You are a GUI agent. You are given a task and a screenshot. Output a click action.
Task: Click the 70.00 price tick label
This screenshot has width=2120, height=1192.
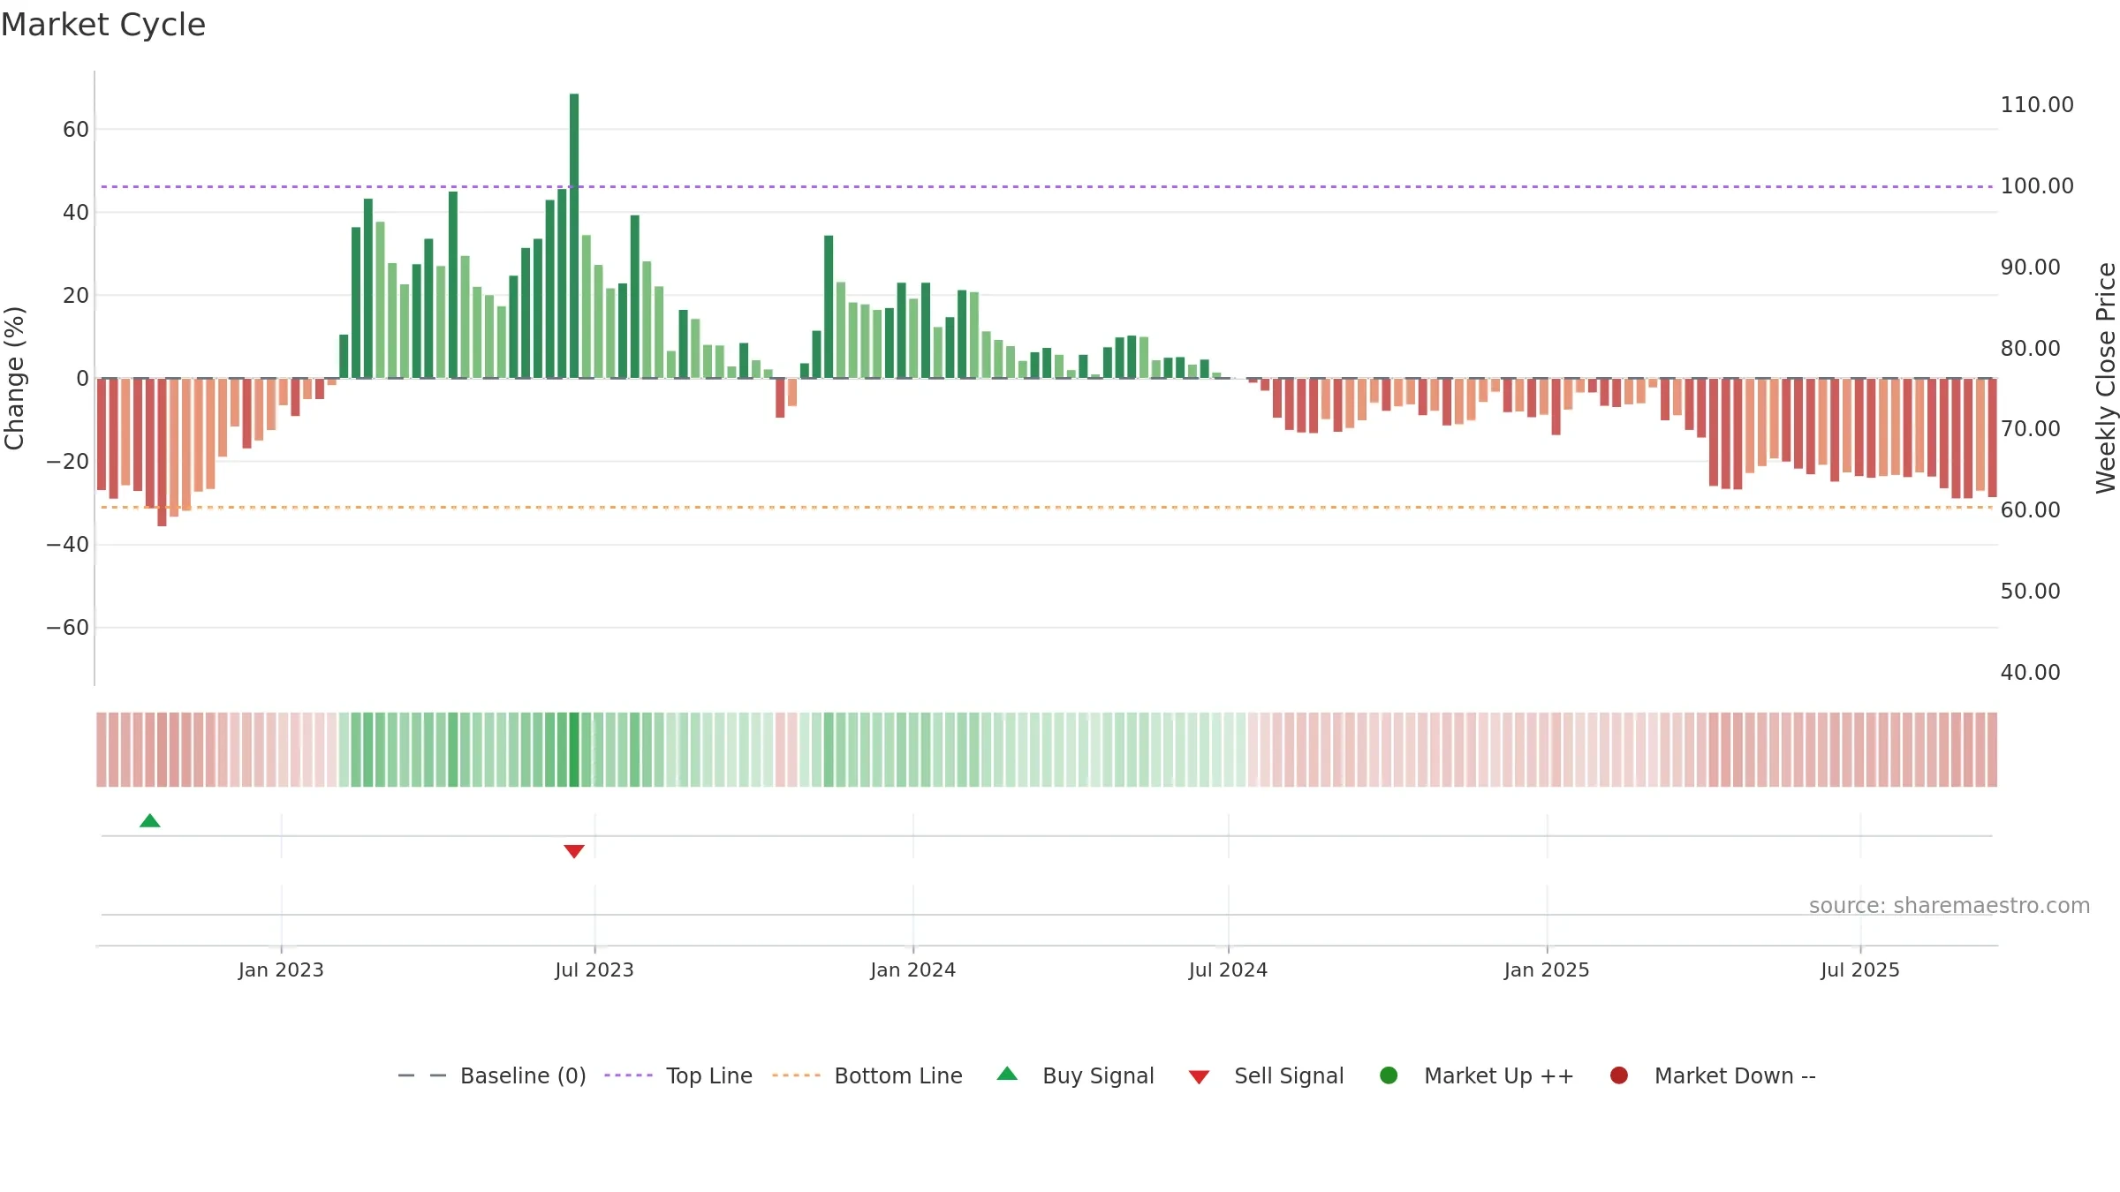click(2030, 429)
